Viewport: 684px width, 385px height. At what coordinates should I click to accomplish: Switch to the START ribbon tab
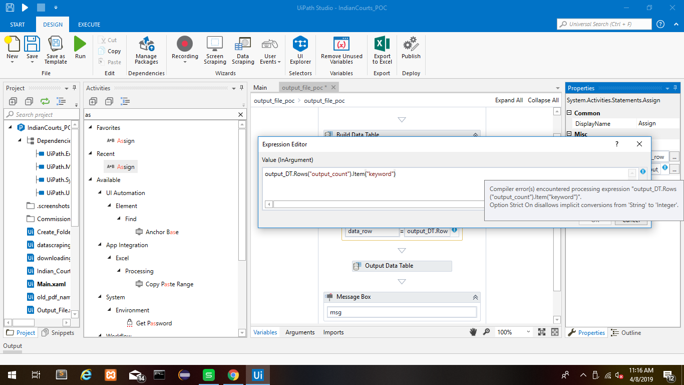click(x=18, y=25)
